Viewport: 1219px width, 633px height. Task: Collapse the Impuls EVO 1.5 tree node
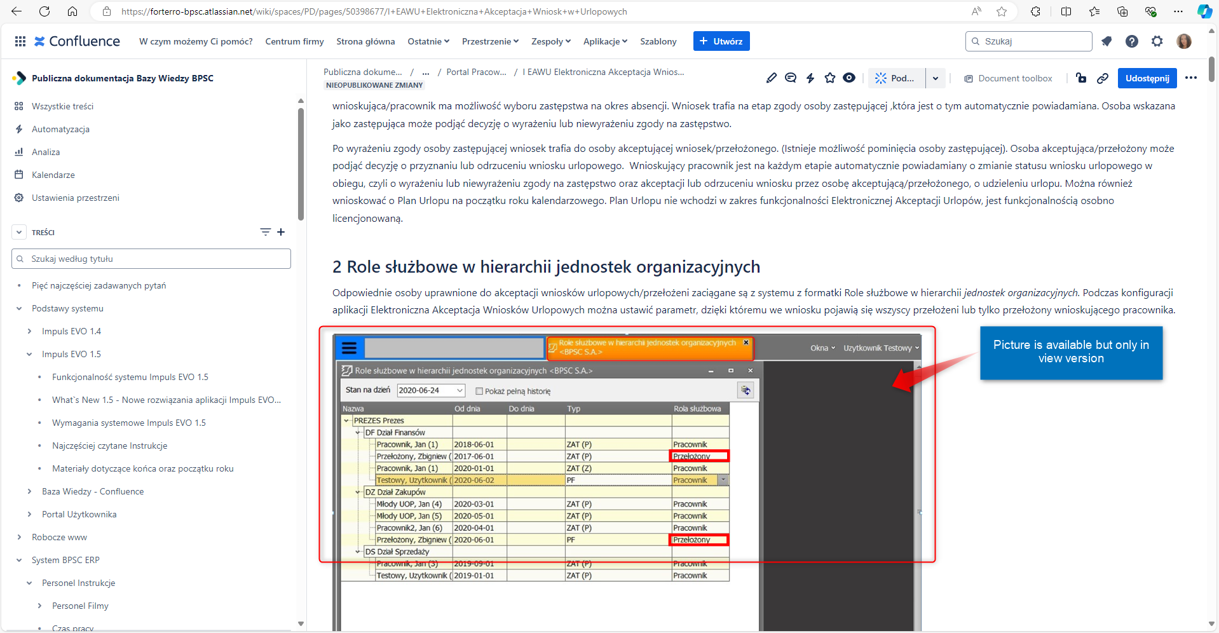coord(29,355)
